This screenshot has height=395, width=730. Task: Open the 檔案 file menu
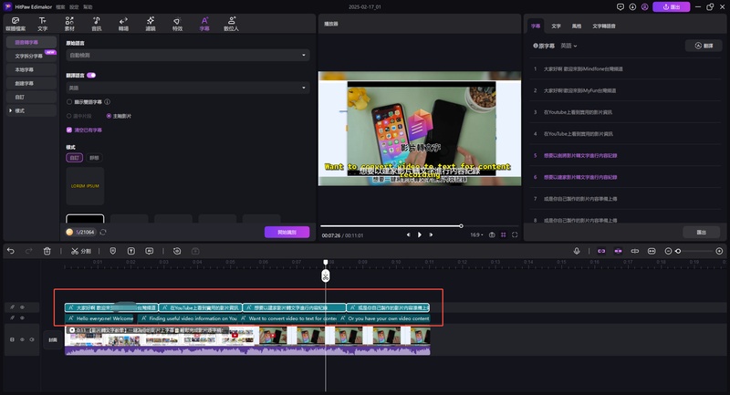click(60, 7)
